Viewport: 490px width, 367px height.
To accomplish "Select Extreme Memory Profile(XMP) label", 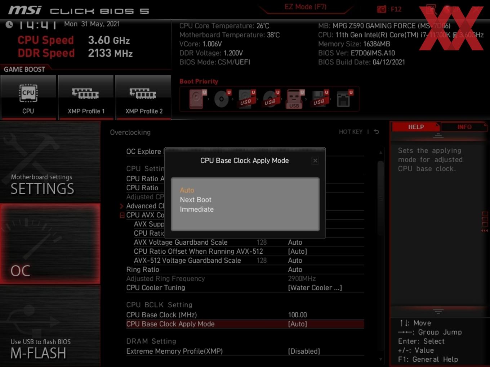I will (x=174, y=351).
